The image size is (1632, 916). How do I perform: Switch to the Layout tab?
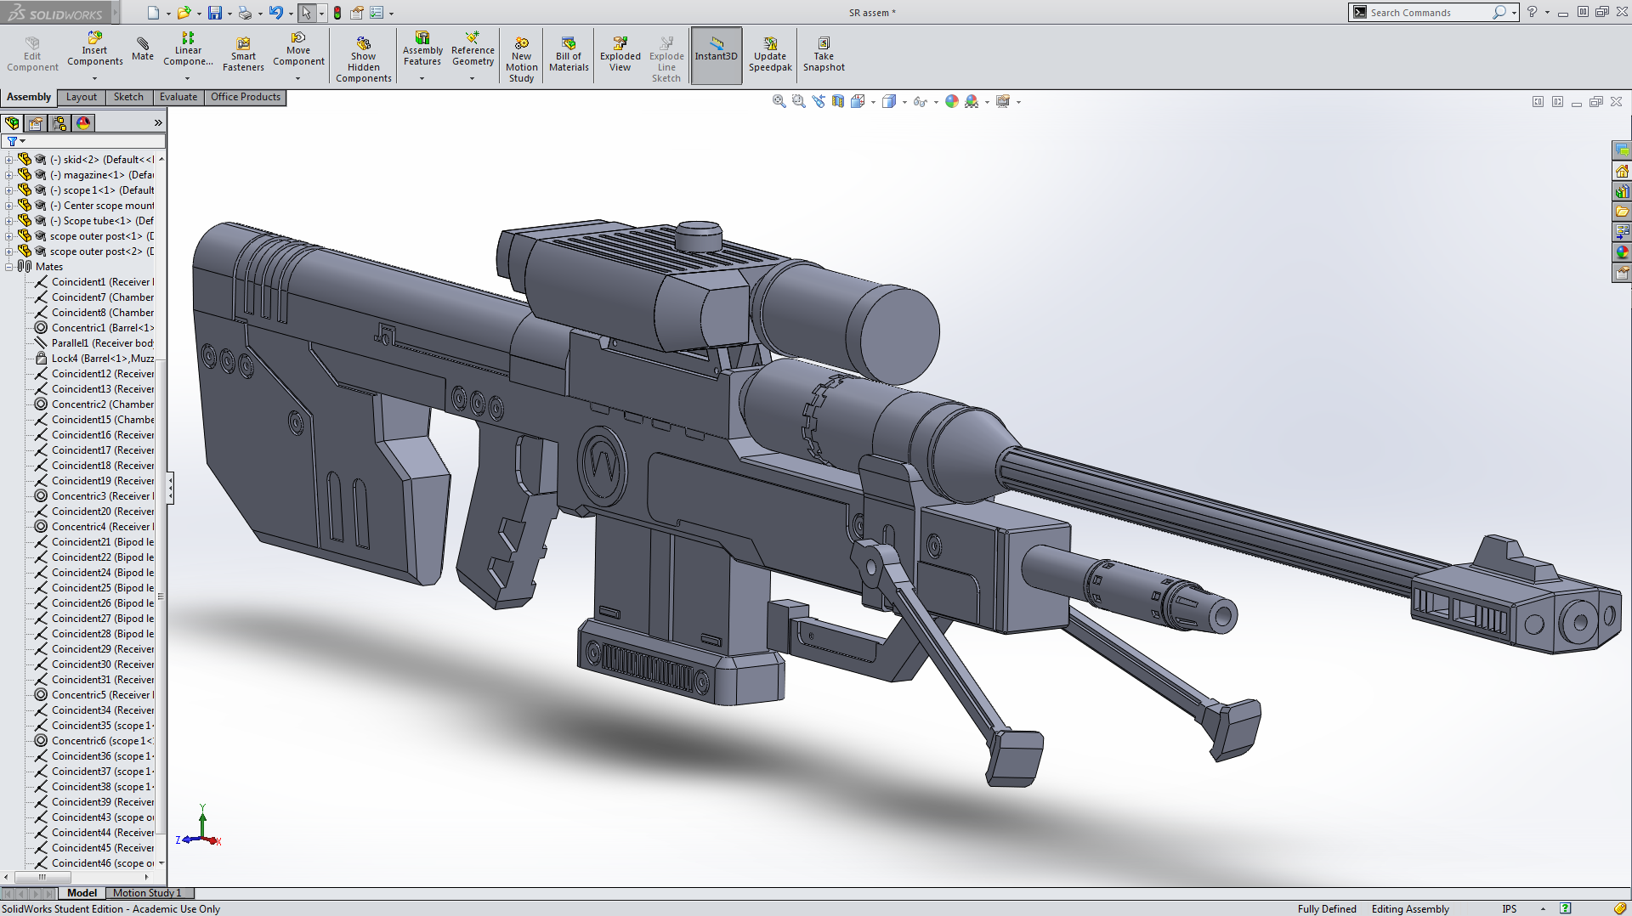(82, 97)
